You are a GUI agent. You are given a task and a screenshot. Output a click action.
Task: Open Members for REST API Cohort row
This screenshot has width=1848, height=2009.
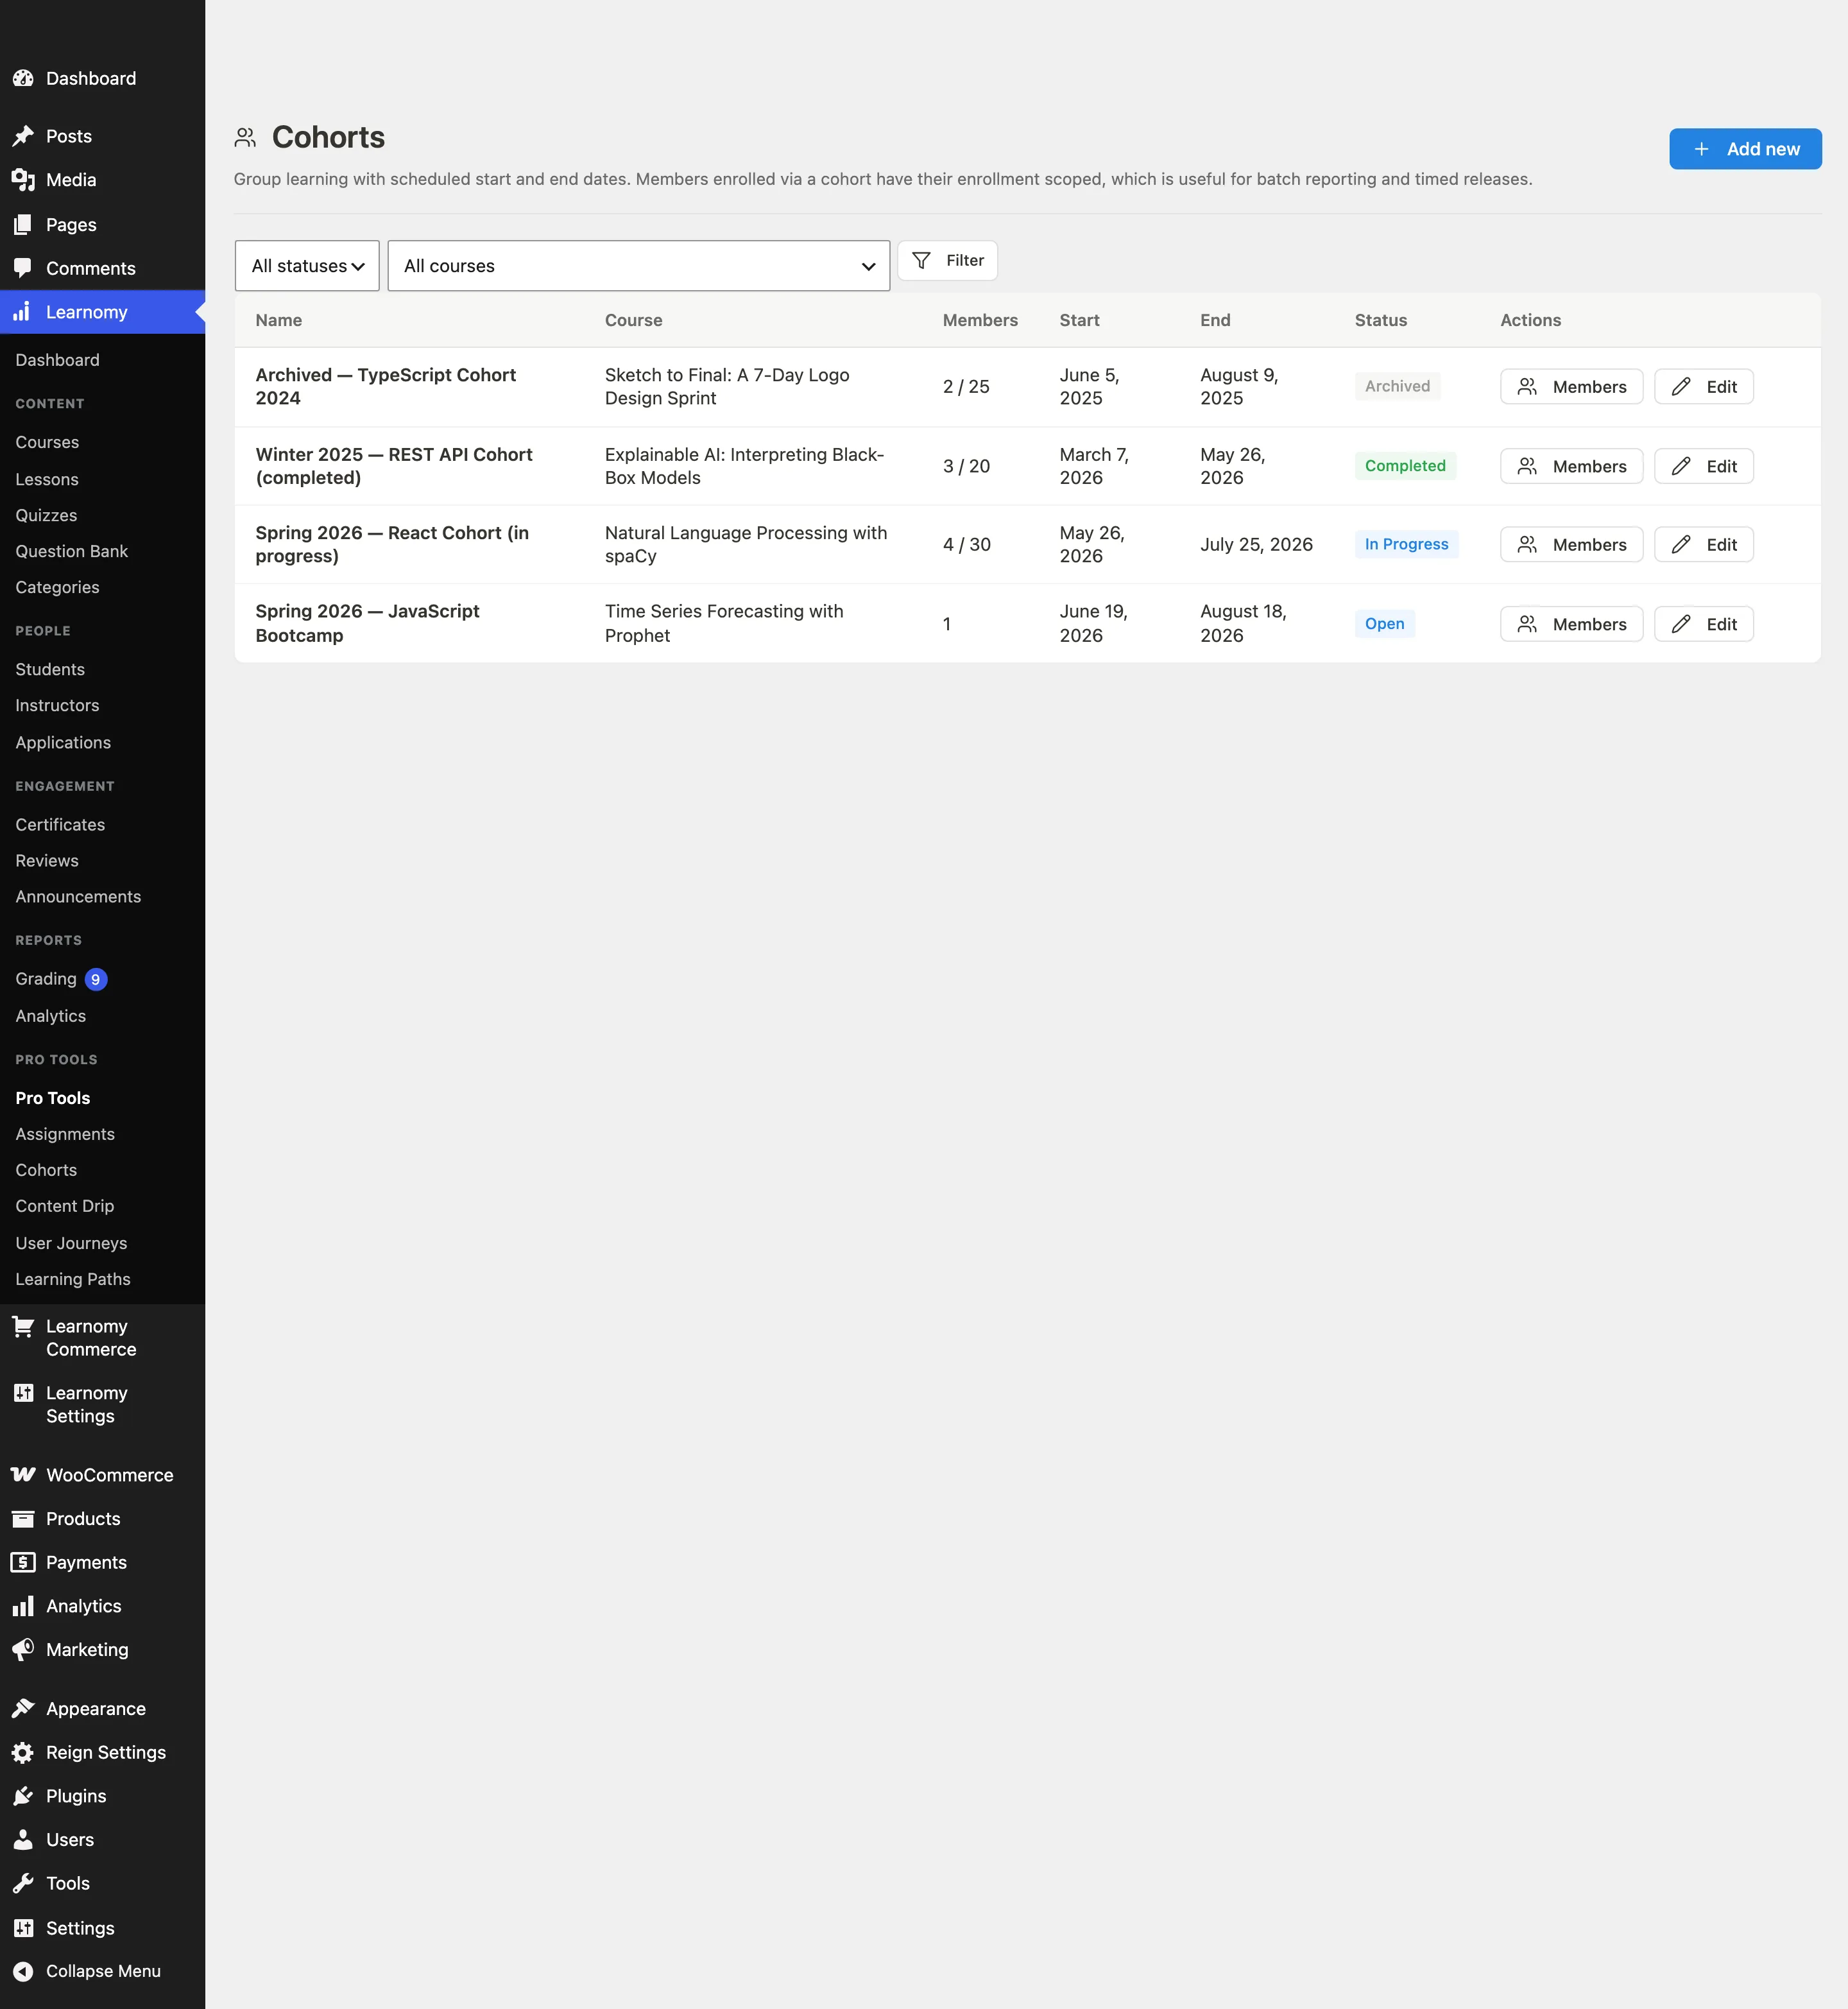coord(1571,466)
